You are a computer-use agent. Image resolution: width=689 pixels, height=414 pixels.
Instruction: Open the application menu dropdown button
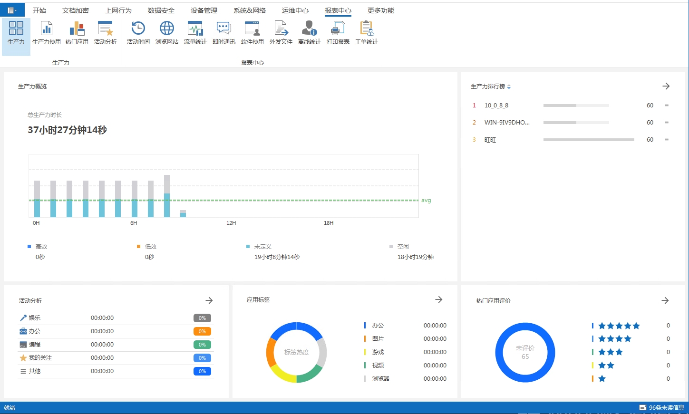(12, 10)
